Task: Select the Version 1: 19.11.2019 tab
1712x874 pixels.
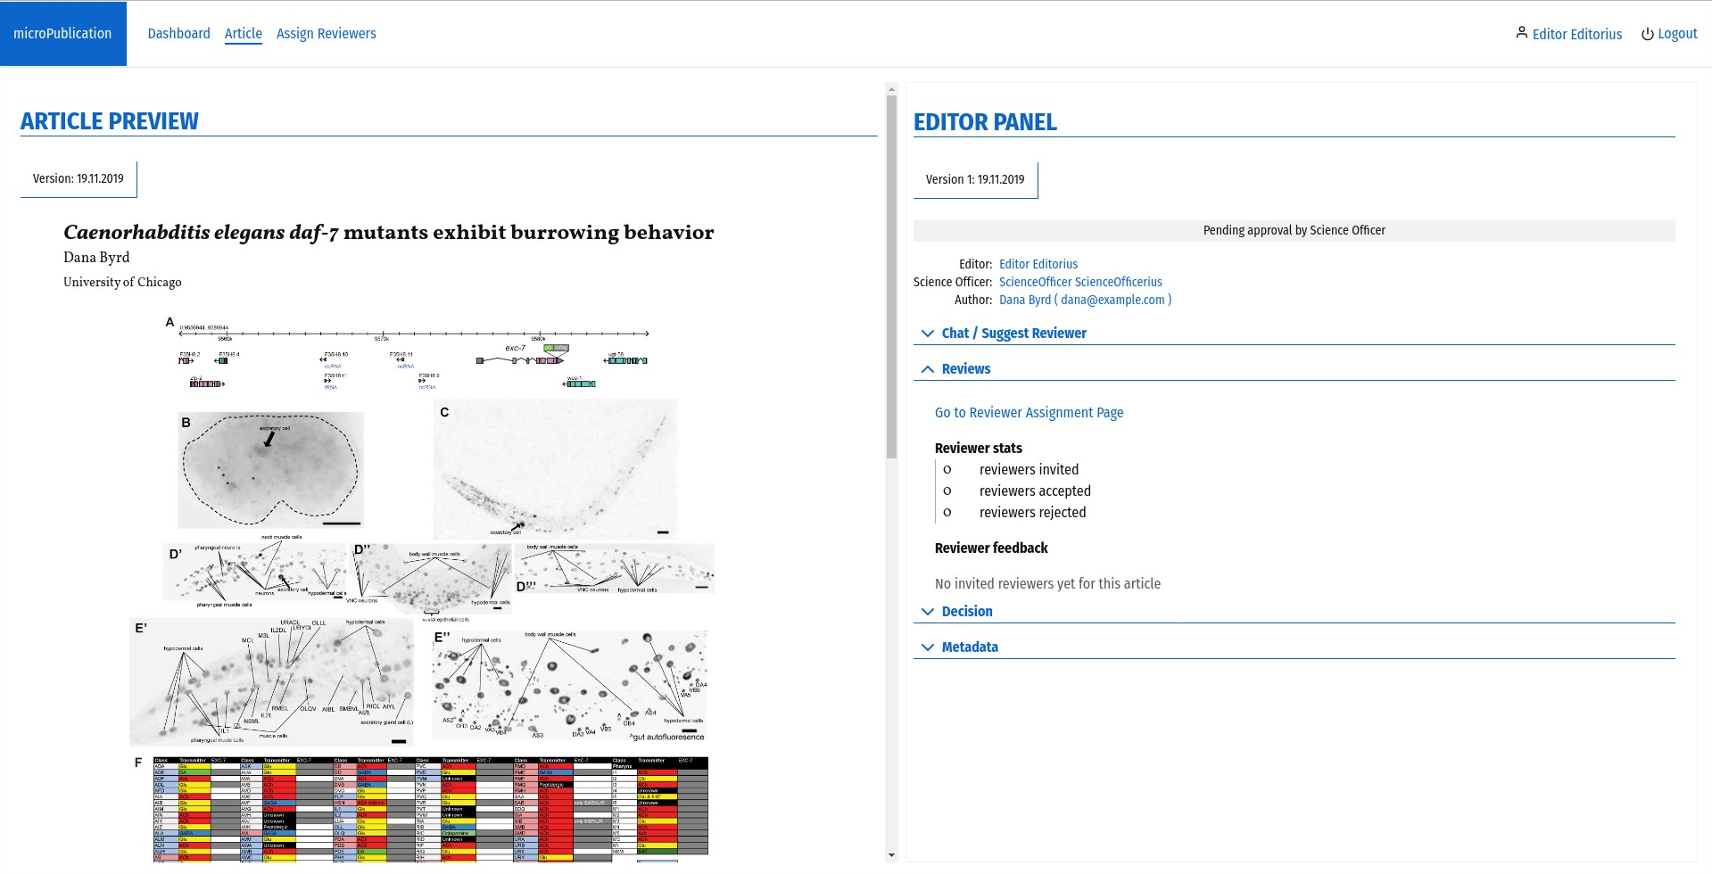Action: pyautogui.click(x=975, y=180)
